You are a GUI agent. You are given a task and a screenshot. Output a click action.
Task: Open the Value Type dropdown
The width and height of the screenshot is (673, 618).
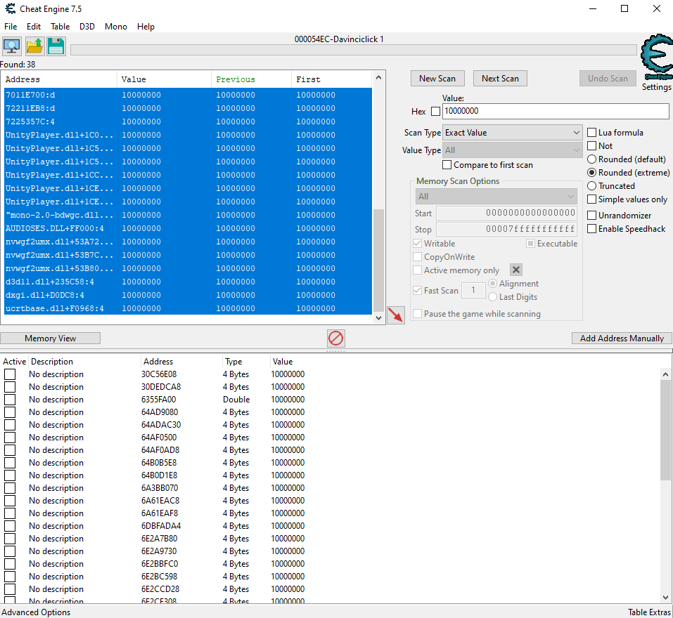pos(512,148)
